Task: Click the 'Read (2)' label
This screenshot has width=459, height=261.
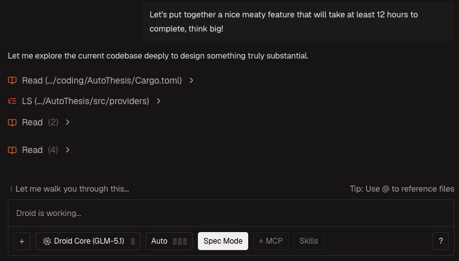Action: click(x=40, y=122)
